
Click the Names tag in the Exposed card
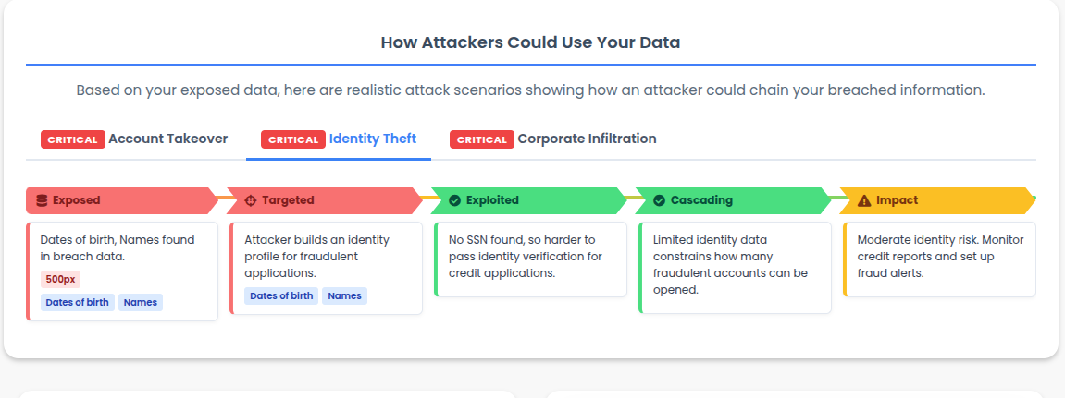(x=141, y=302)
